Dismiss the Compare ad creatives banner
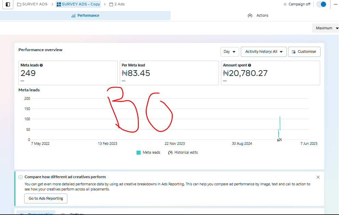 [318, 177]
